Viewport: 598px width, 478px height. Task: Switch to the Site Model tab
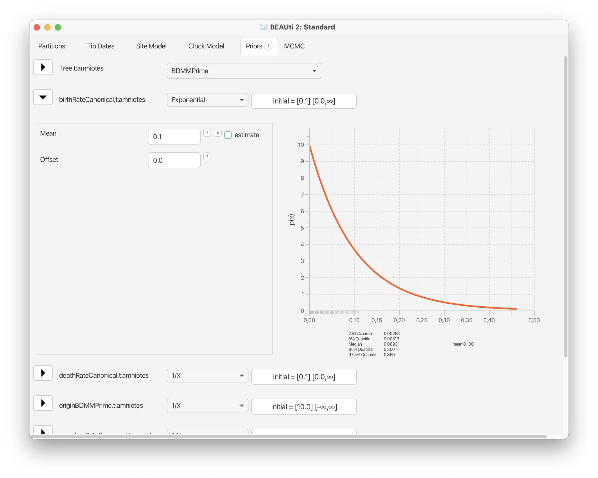coord(151,46)
